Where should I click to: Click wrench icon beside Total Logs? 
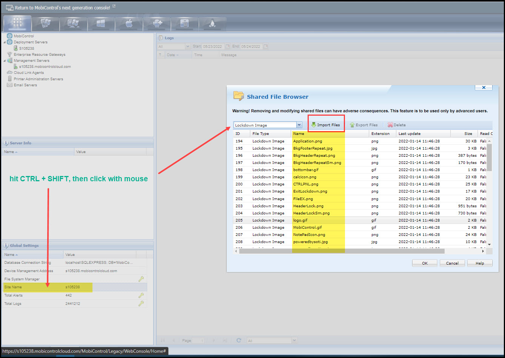pyautogui.click(x=141, y=303)
